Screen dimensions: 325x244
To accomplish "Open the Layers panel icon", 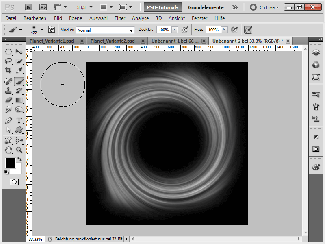I will pos(316,52).
